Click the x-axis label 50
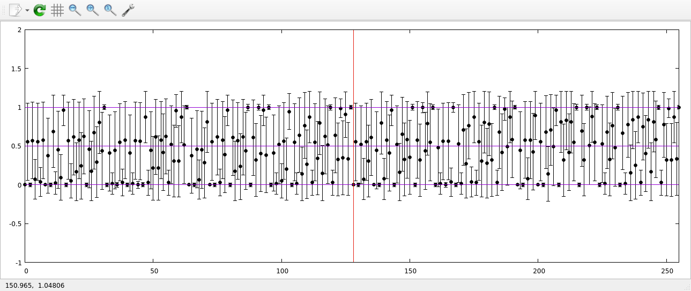This screenshot has height=291, width=691. point(153,271)
